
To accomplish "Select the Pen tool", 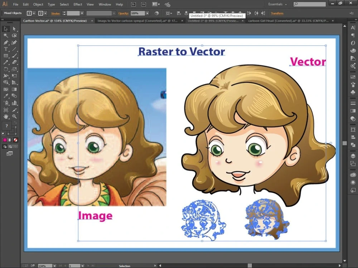I will [x=6, y=43].
